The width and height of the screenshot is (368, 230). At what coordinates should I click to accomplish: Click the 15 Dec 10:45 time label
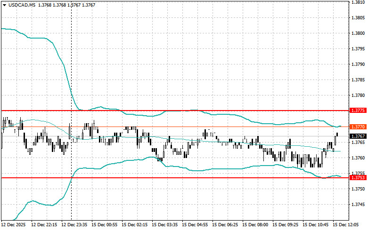pyautogui.click(x=315, y=225)
